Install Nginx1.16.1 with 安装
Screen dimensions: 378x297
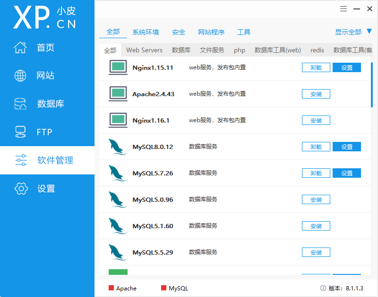(316, 121)
